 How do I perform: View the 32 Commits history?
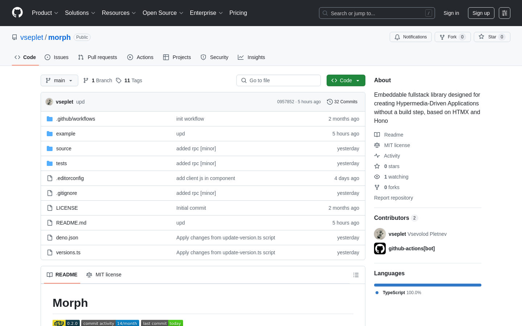tap(342, 102)
